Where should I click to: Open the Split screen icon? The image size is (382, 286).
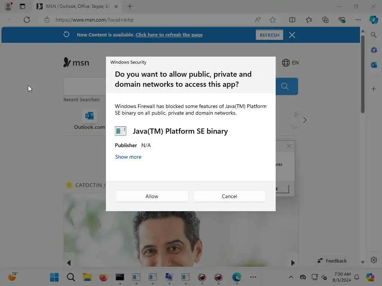[292, 20]
